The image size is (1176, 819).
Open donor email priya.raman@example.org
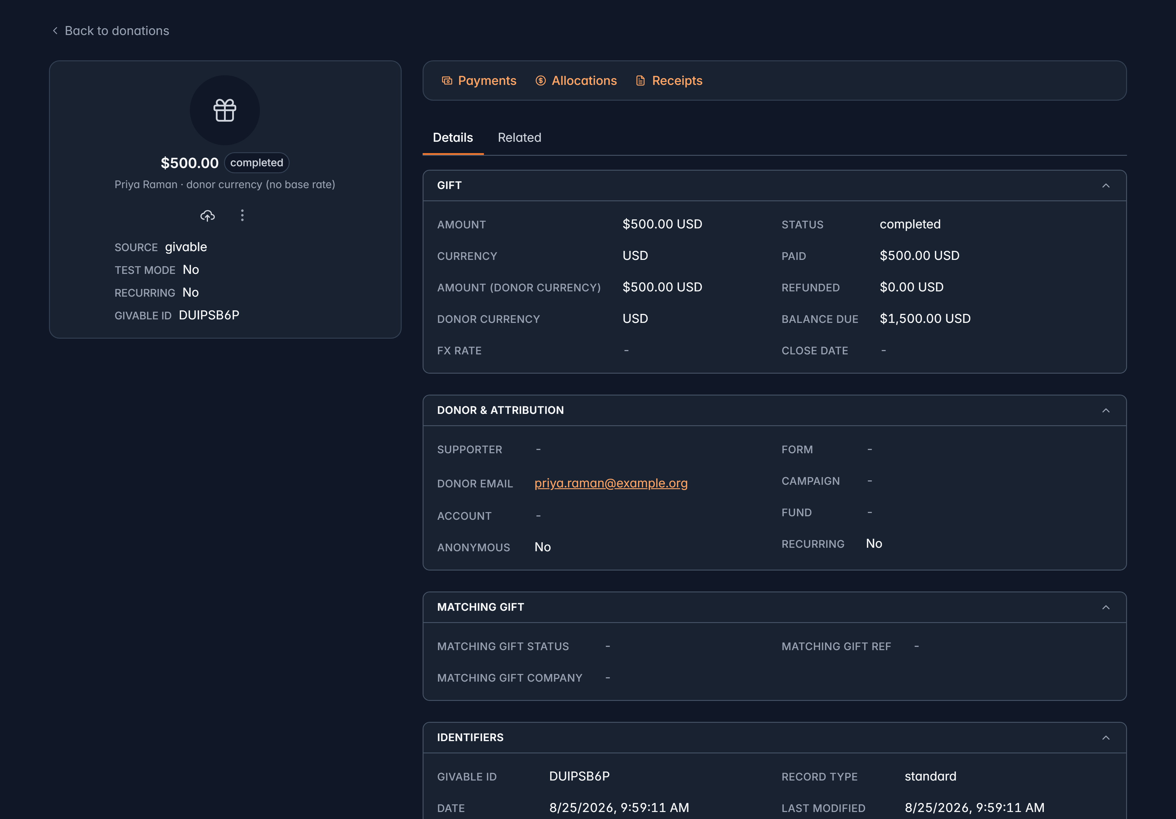tap(611, 484)
